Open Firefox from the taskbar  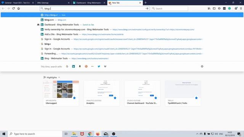pyautogui.click(x=98, y=134)
